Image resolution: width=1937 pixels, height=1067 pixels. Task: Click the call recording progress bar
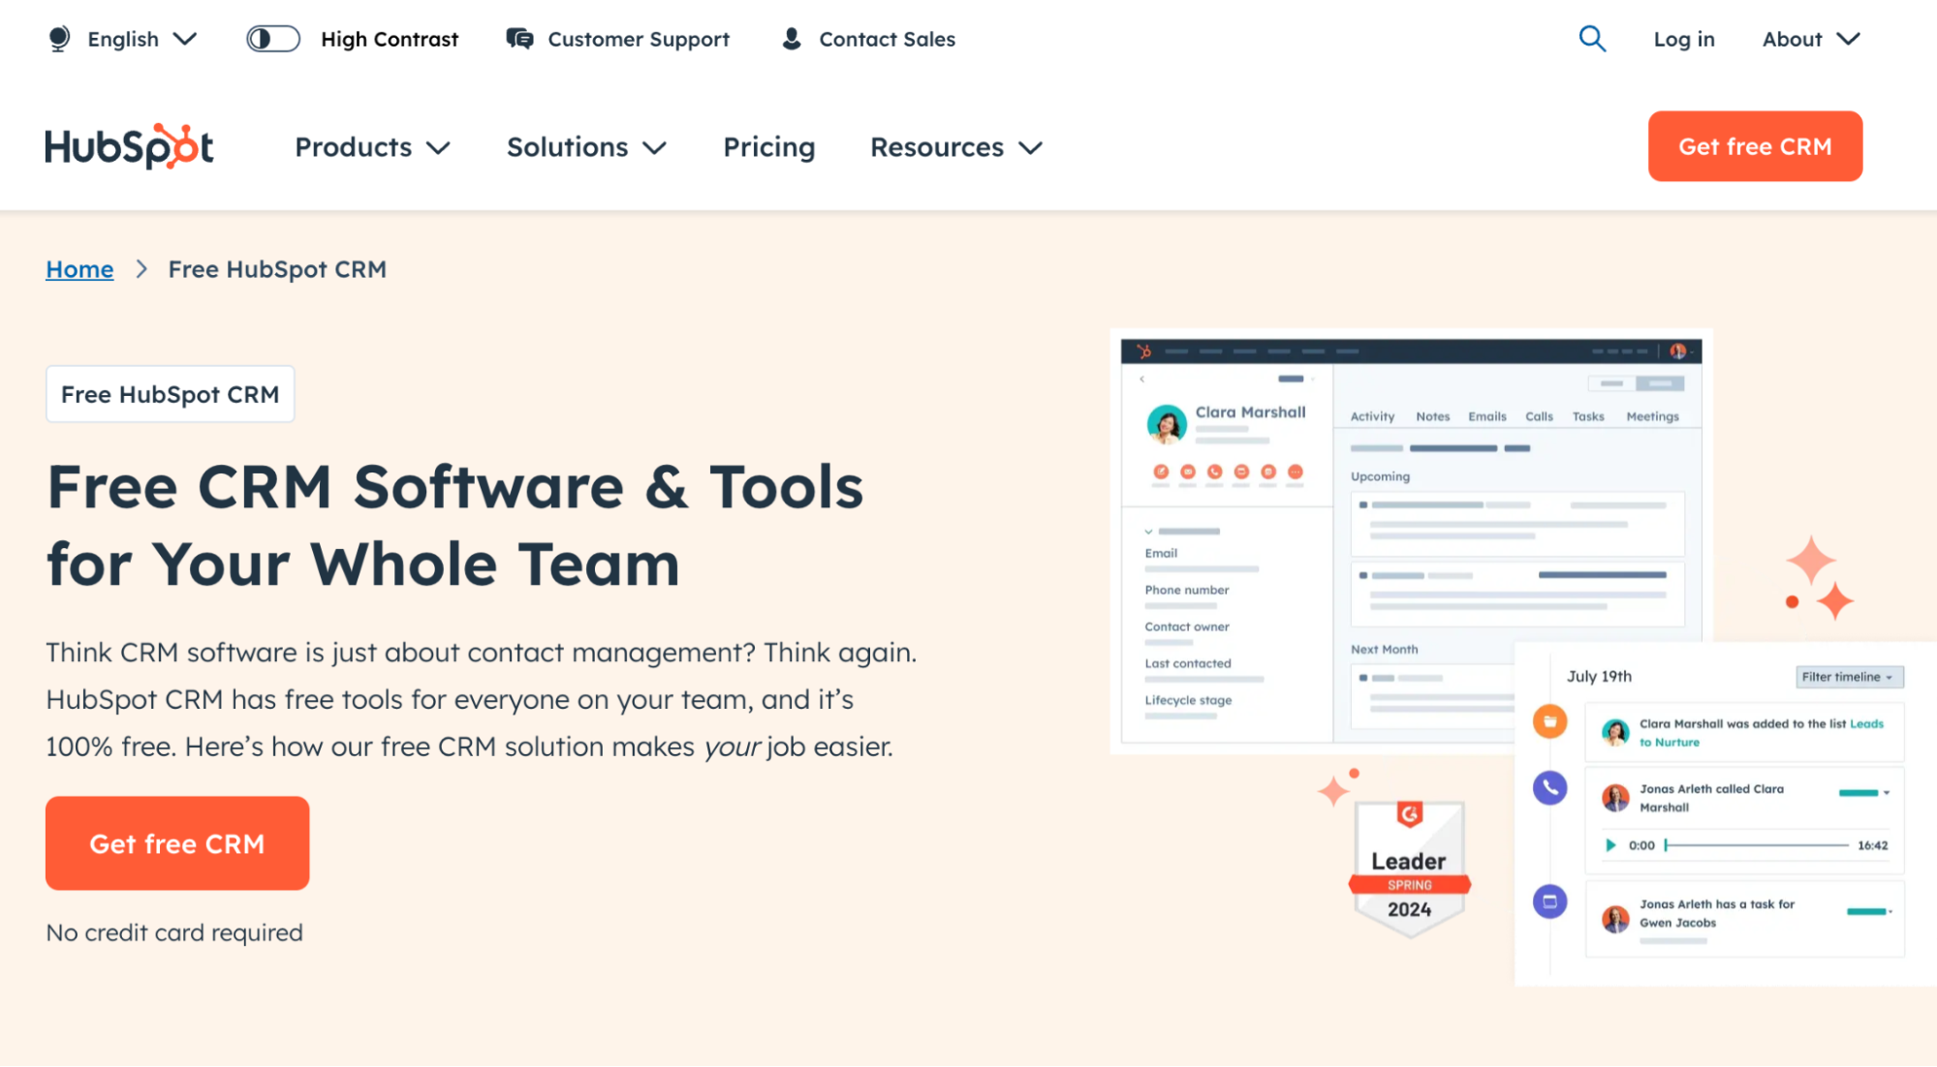1756,845
